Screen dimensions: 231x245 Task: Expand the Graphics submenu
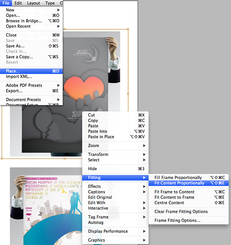115,240
